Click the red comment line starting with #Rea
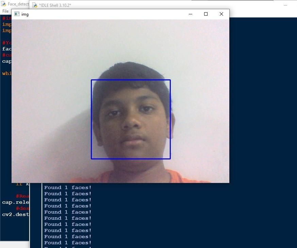 click(x=22, y=196)
